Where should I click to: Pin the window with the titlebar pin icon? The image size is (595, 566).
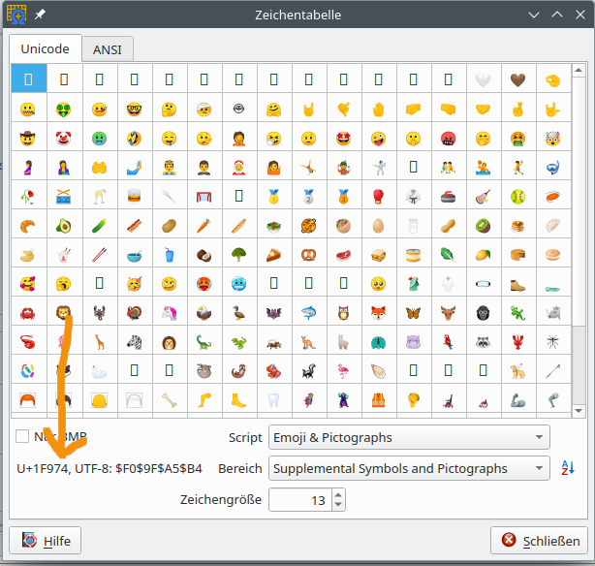[40, 15]
